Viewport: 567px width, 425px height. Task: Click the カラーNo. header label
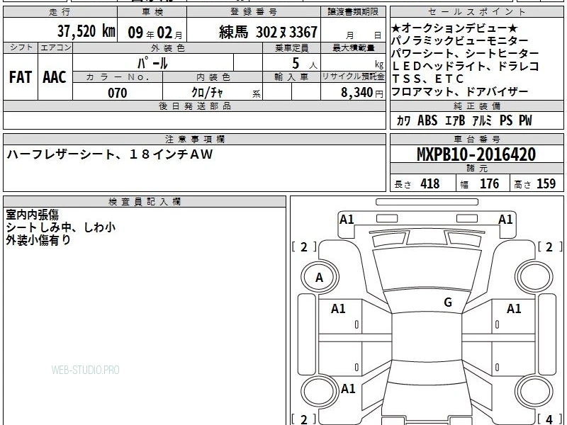click(x=118, y=77)
